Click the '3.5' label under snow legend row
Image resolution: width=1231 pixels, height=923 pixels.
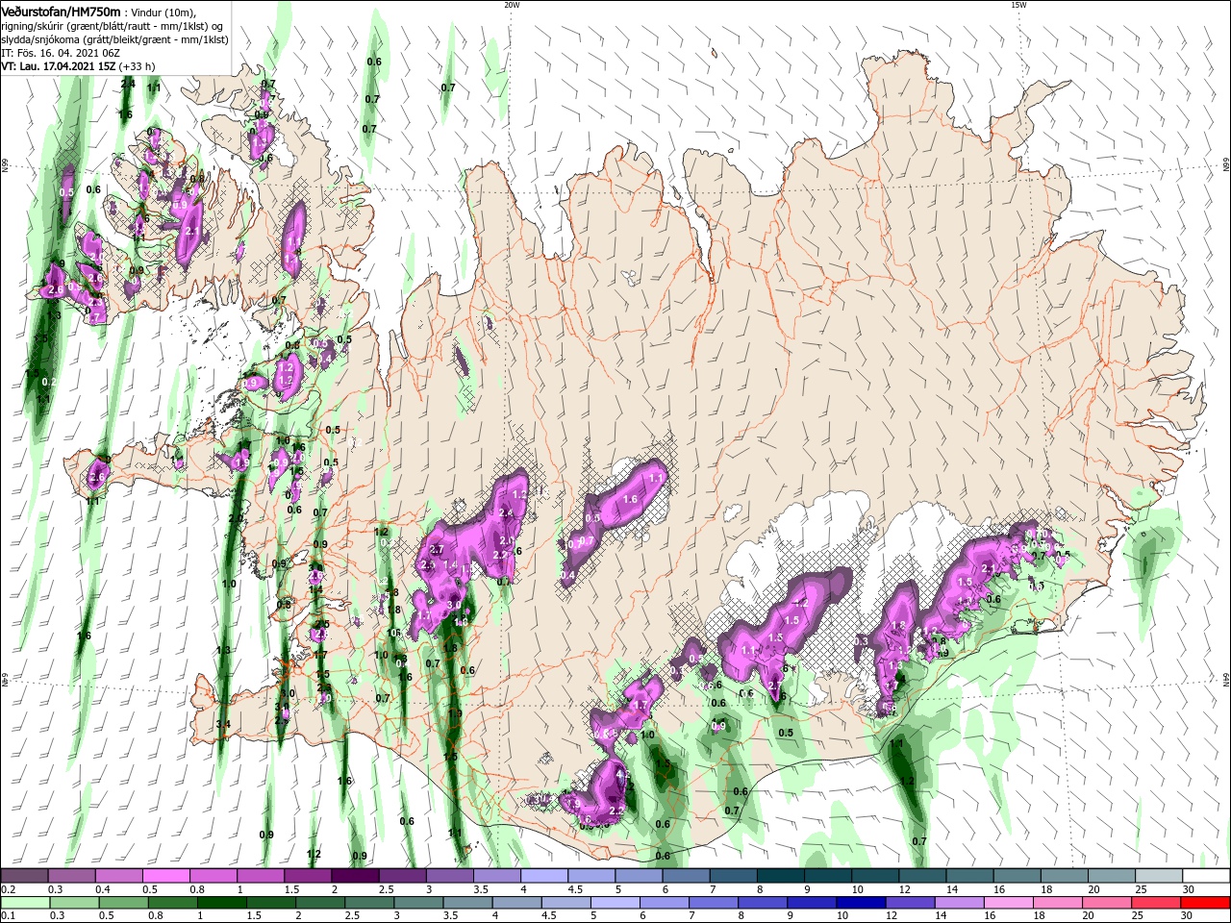coord(480,889)
